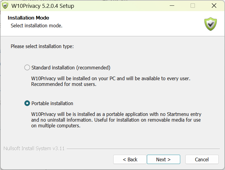Screen dimensions: 225x170
Task: Choose the Portable installation radio circle
Action: (27, 103)
